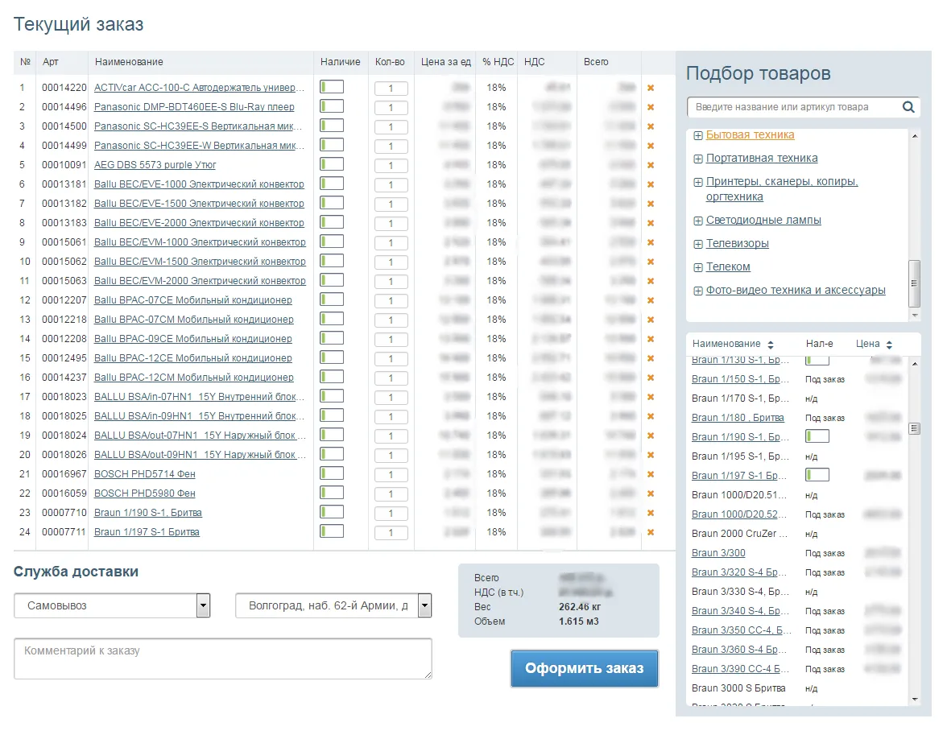The image size is (947, 735).
Task: Click product list scroll down arrow
Action: coord(915,700)
